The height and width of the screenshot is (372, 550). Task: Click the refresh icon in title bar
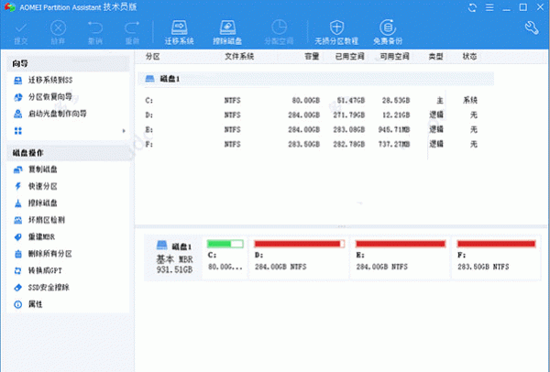pos(472,7)
